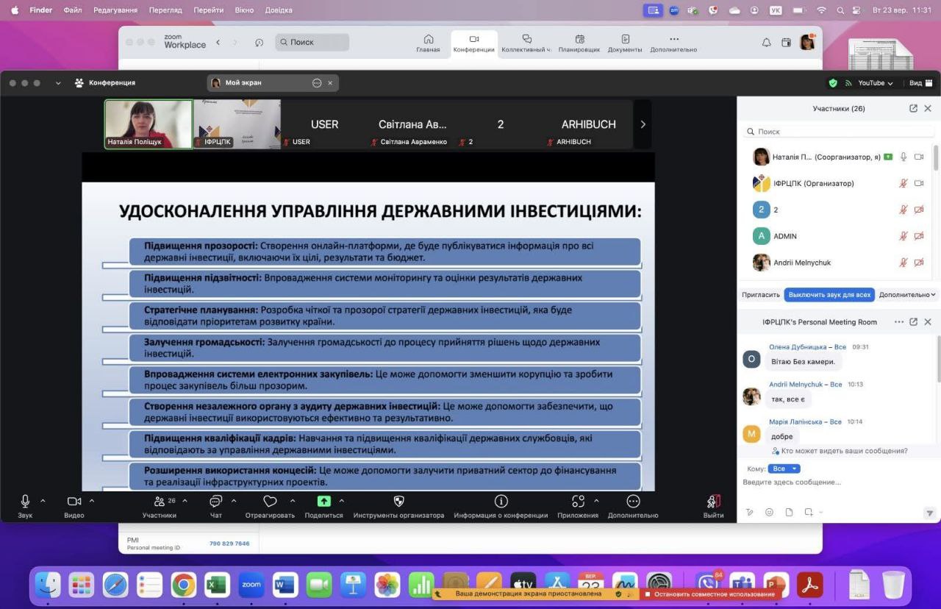Expand audio options arrow next to Звук

point(43,501)
